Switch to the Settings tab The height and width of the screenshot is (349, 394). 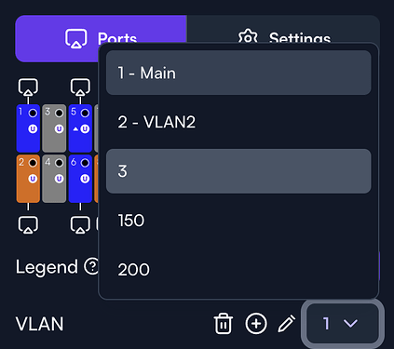tap(283, 38)
